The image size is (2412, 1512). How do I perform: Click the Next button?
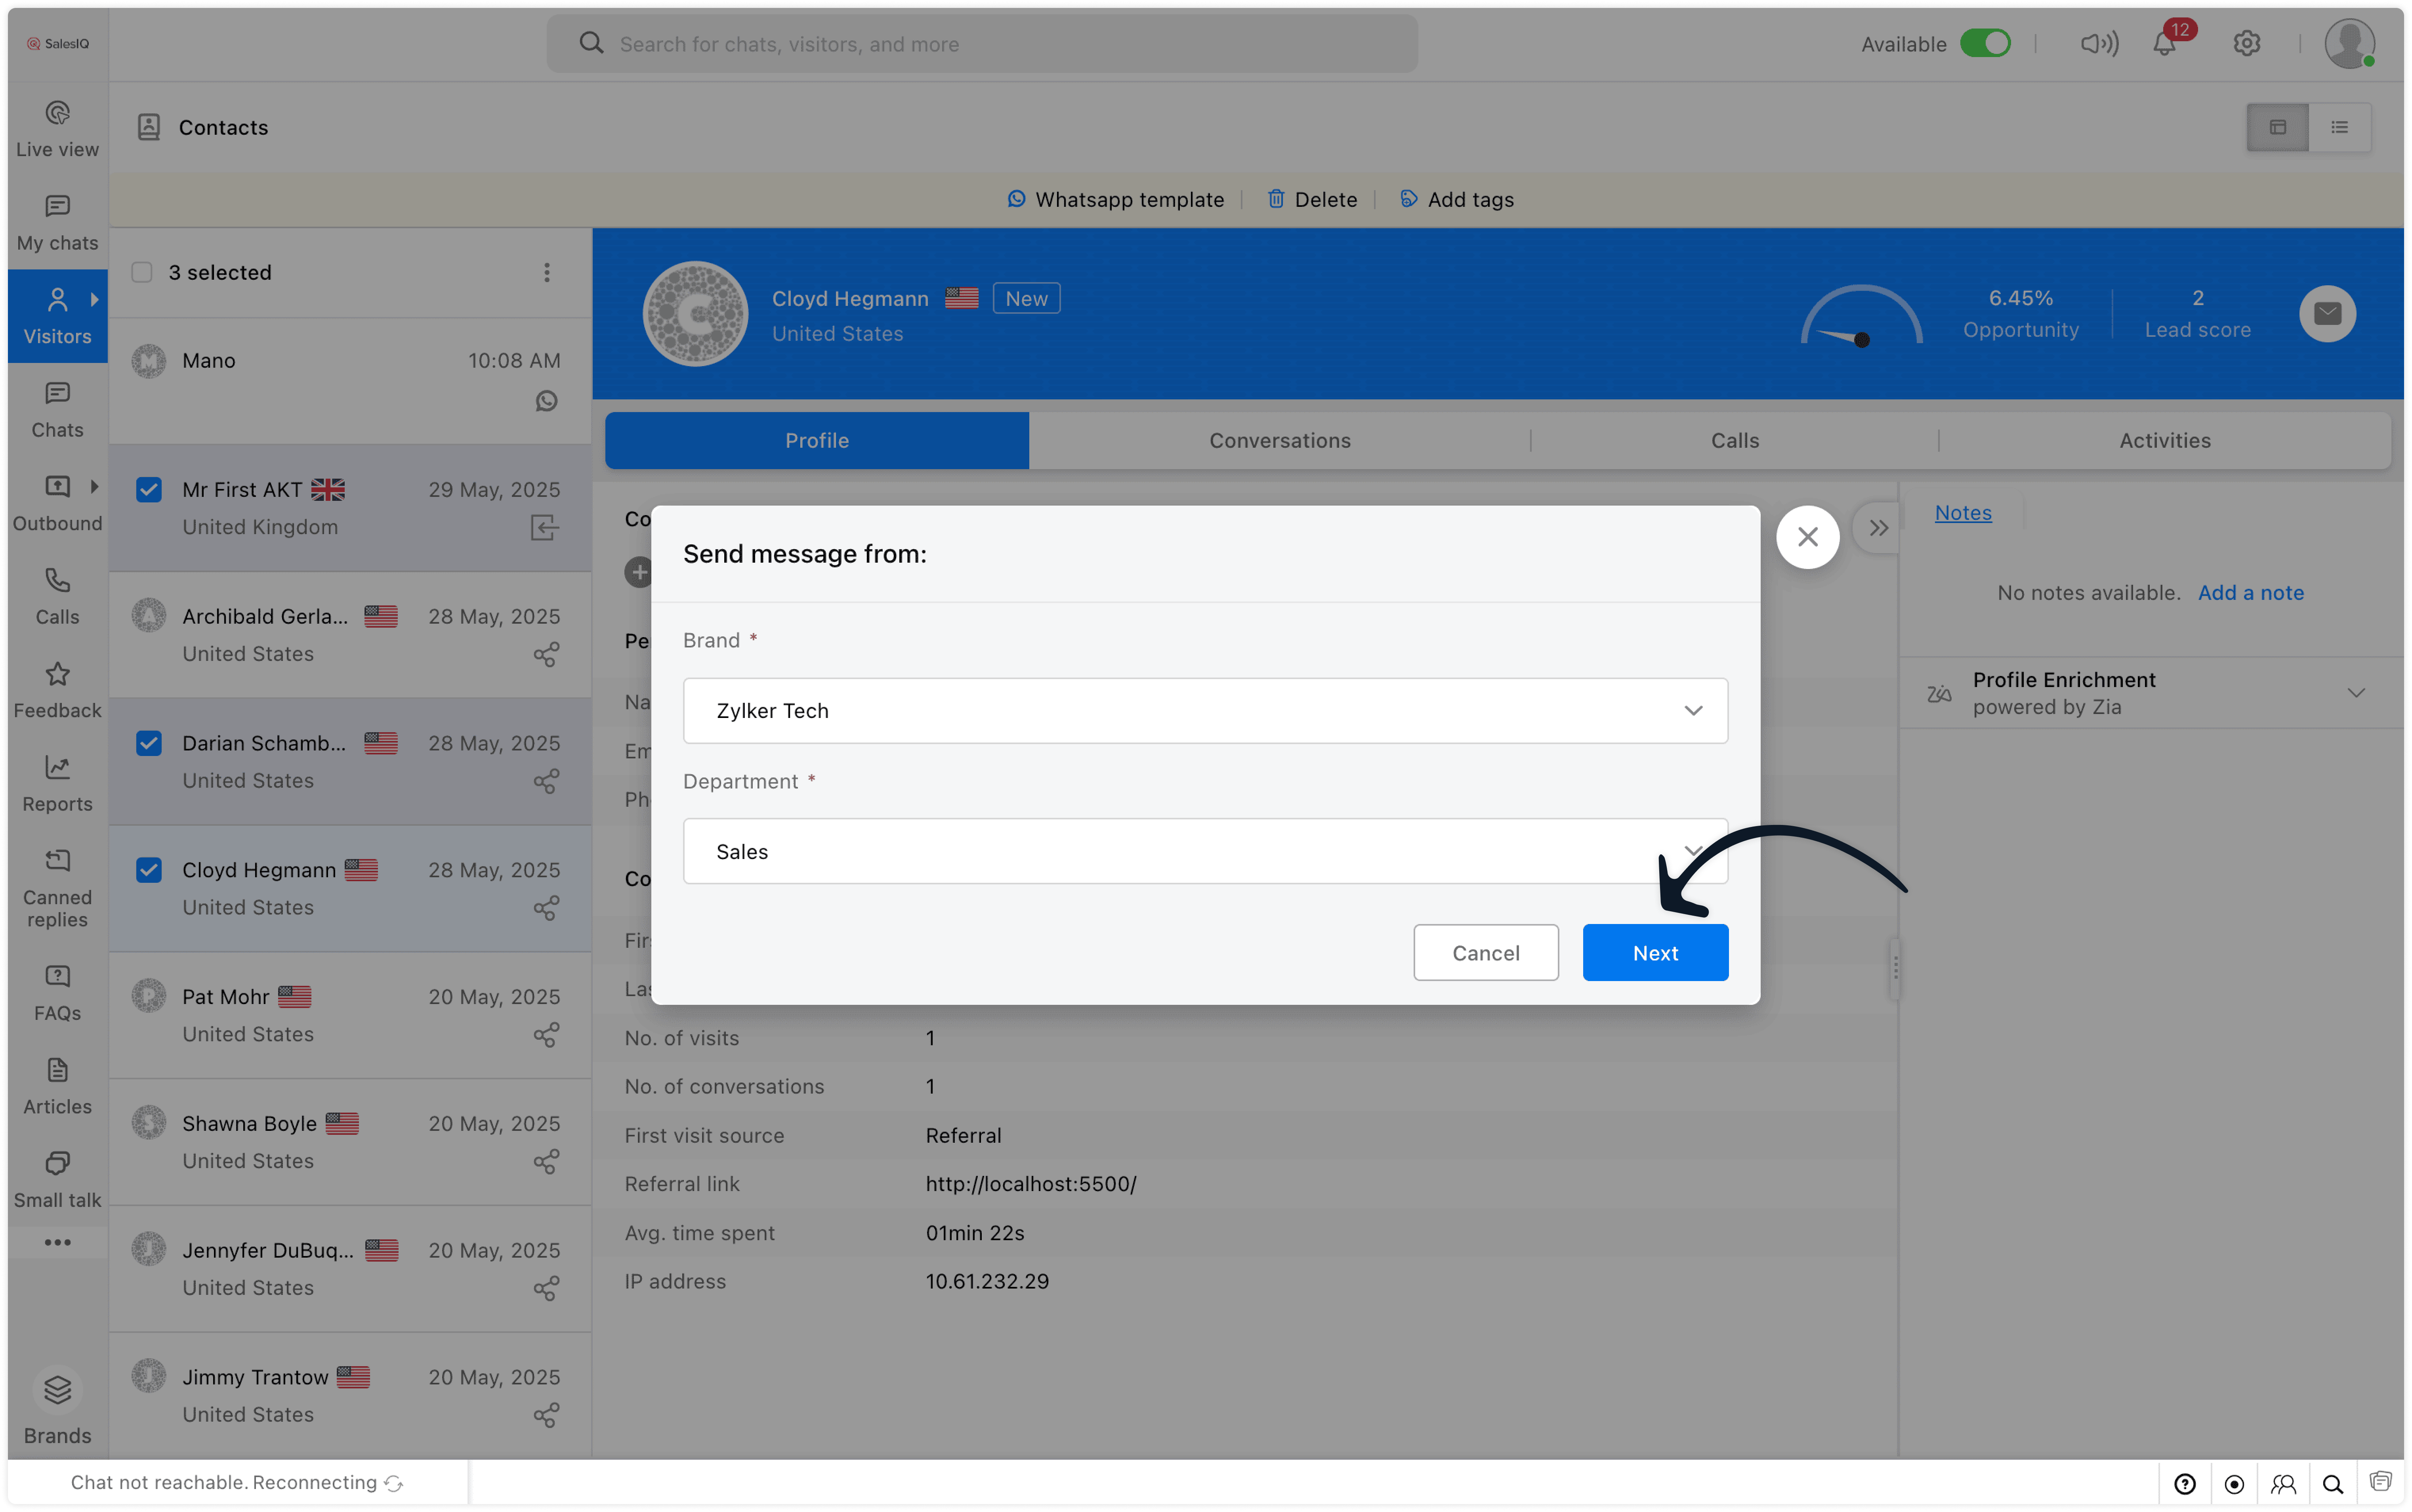(x=1654, y=953)
